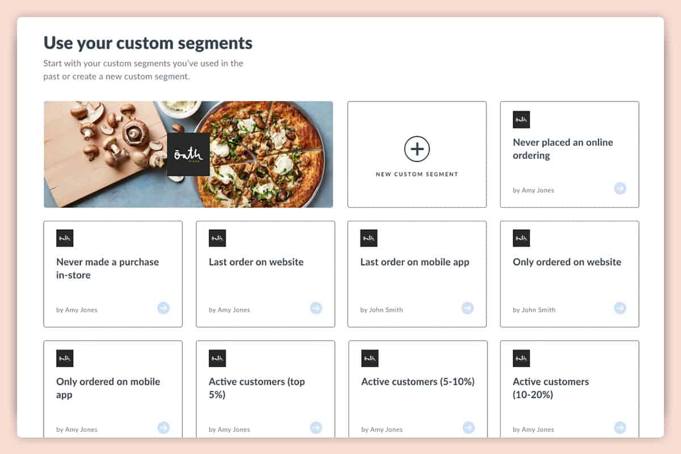Click Oath logo on 'Never placed an online ordering' card
The width and height of the screenshot is (681, 454).
[521, 119]
